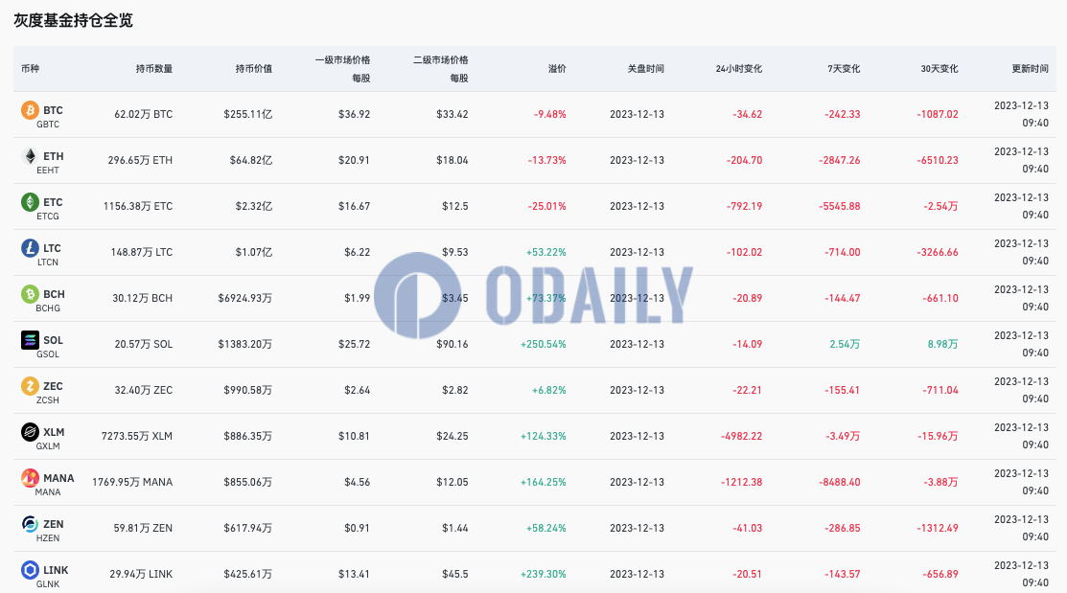Click the +239.30% premium for LINK
The height and width of the screenshot is (593, 1067).
pos(543,574)
